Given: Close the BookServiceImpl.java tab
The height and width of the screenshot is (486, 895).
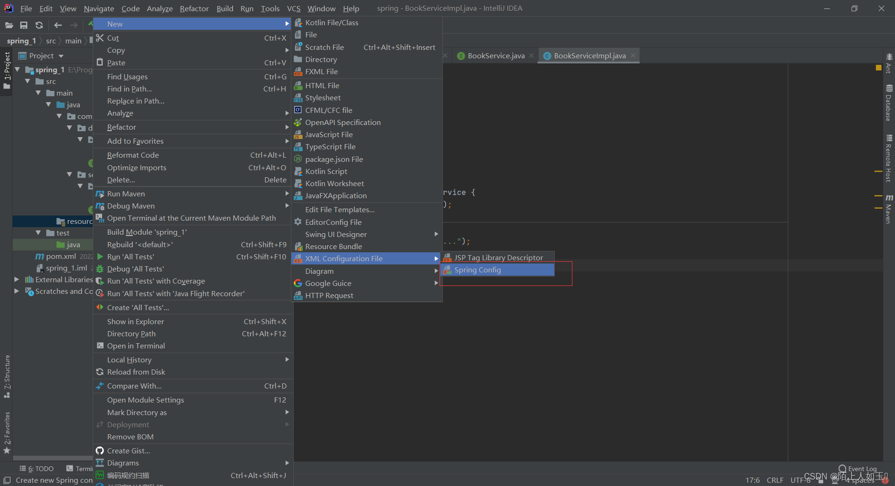Looking at the screenshot, I should tap(633, 56).
